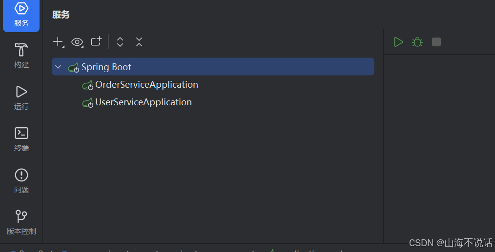The image size is (495, 252).
Task: Open the 构建 (Build) tool window
Action: (21, 56)
